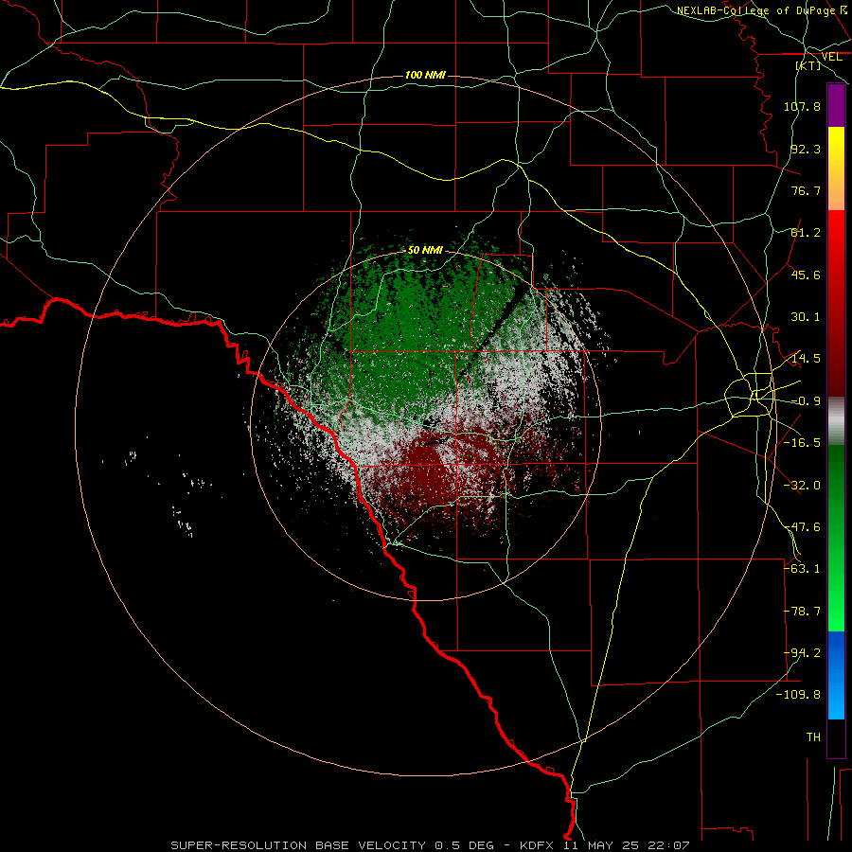Click the 76.7 velocity scale value
This screenshot has height=852, width=852.
point(806,190)
